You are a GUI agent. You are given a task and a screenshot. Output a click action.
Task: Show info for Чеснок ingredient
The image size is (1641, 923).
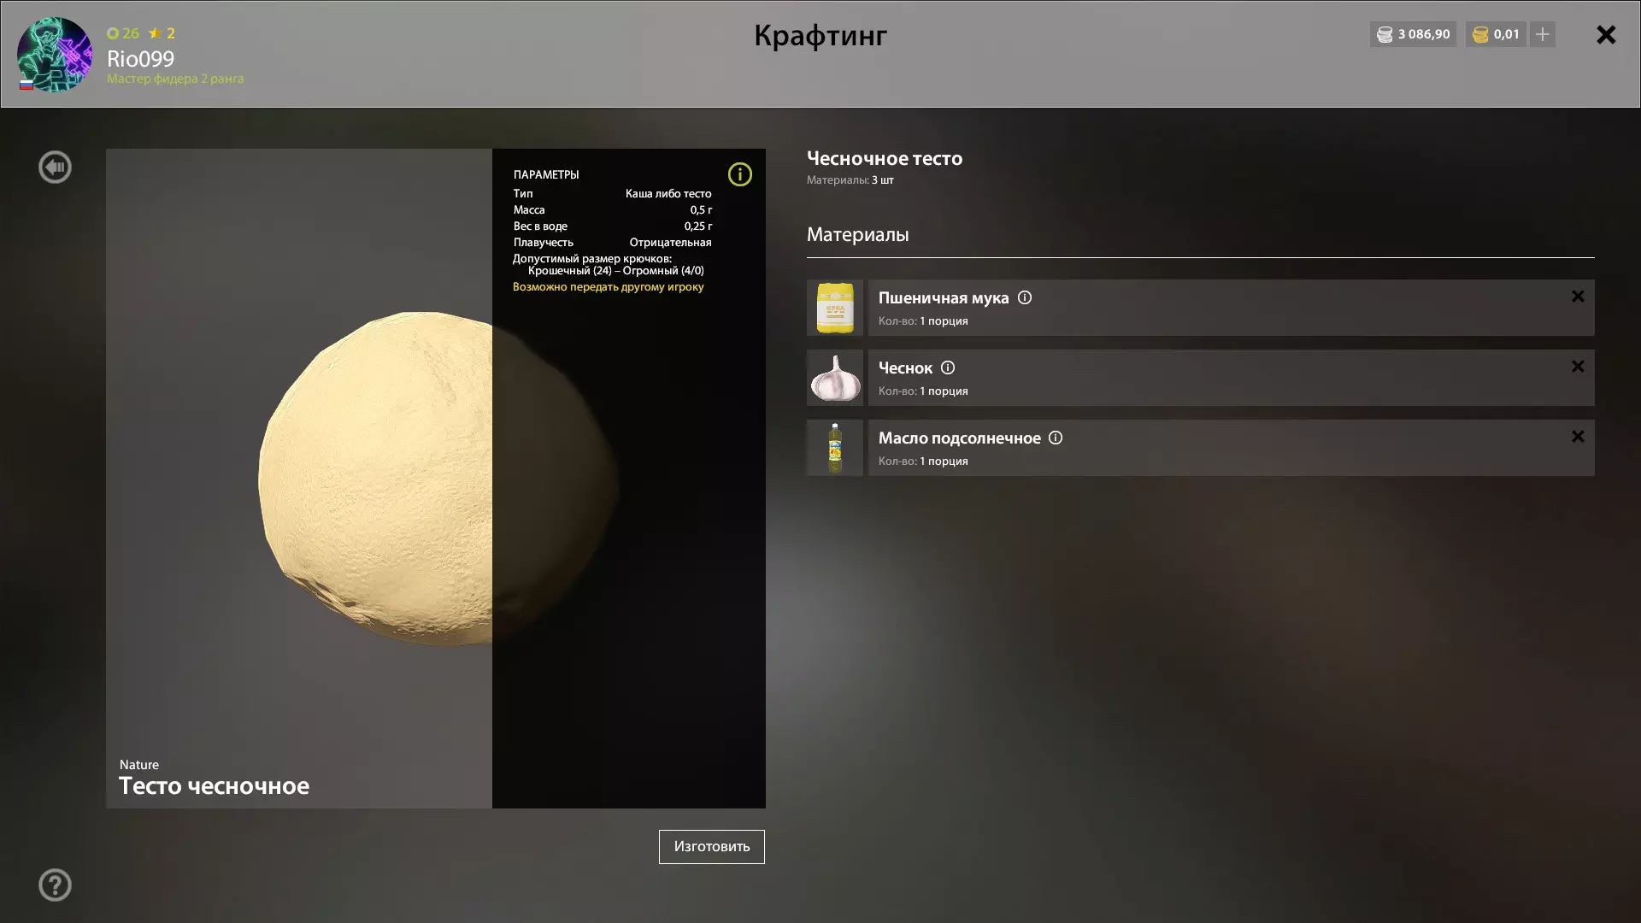coord(947,368)
